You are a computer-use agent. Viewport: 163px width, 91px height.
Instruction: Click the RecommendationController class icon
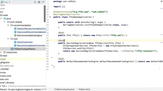pyautogui.click(x=15, y=45)
